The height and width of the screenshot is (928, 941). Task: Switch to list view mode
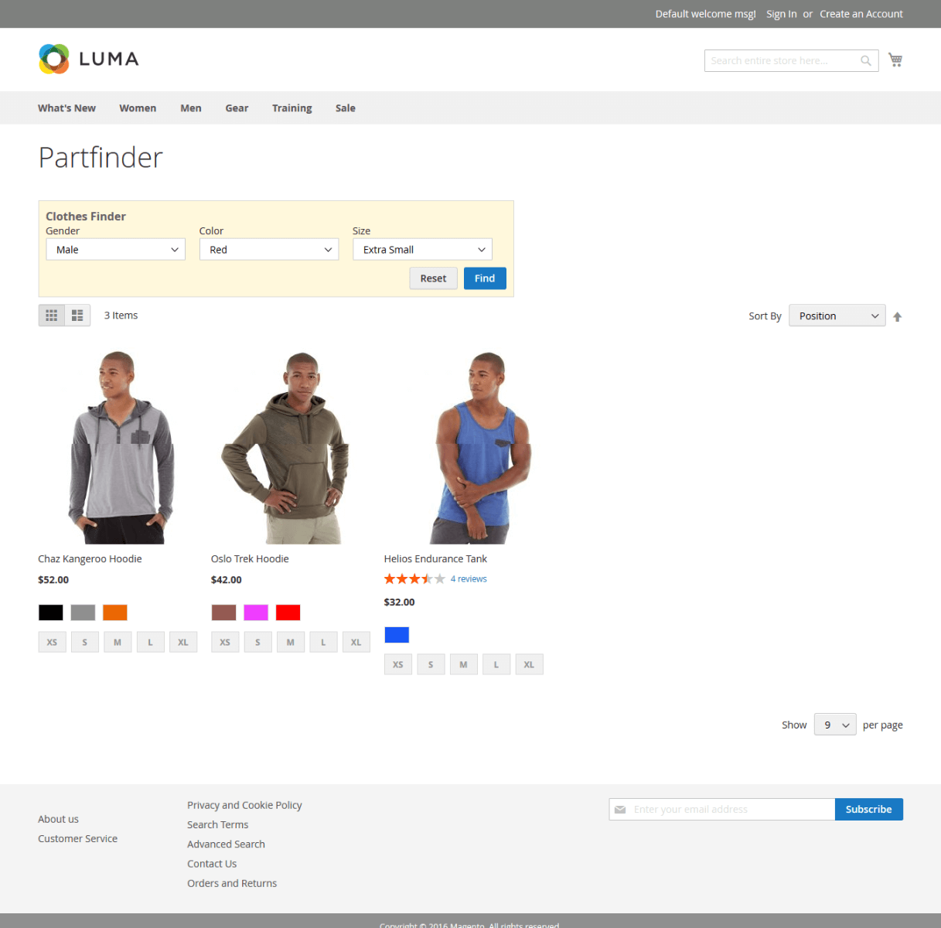77,316
